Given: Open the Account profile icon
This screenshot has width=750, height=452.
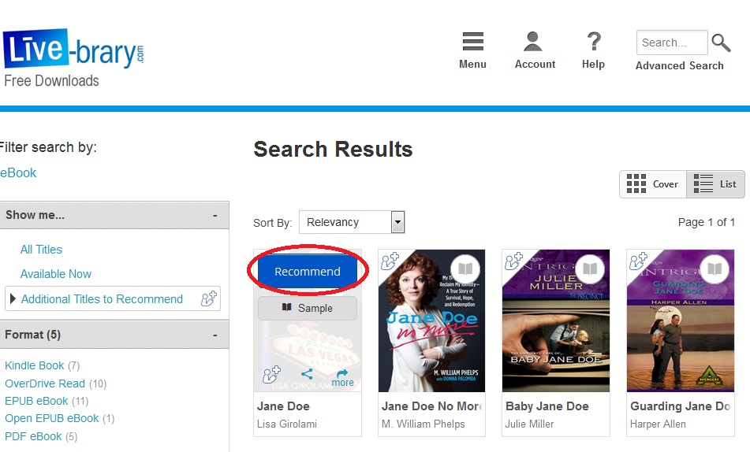Looking at the screenshot, I should pos(534,43).
